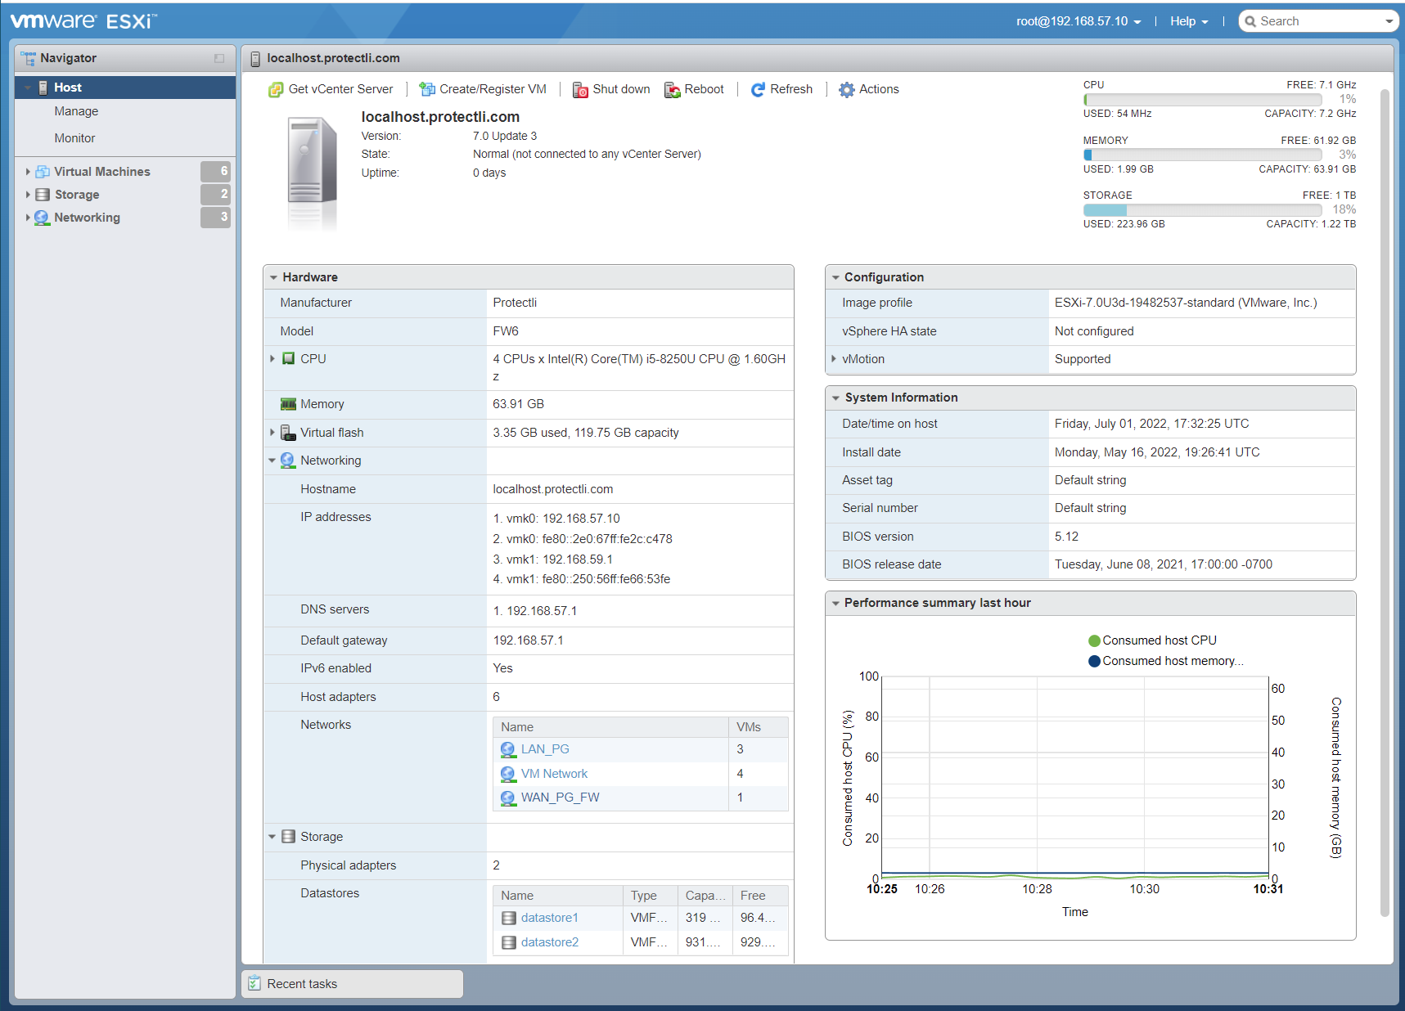Viewport: 1405px width, 1011px height.
Task: Click the Networking globe icon in Navigator
Action: 42,218
